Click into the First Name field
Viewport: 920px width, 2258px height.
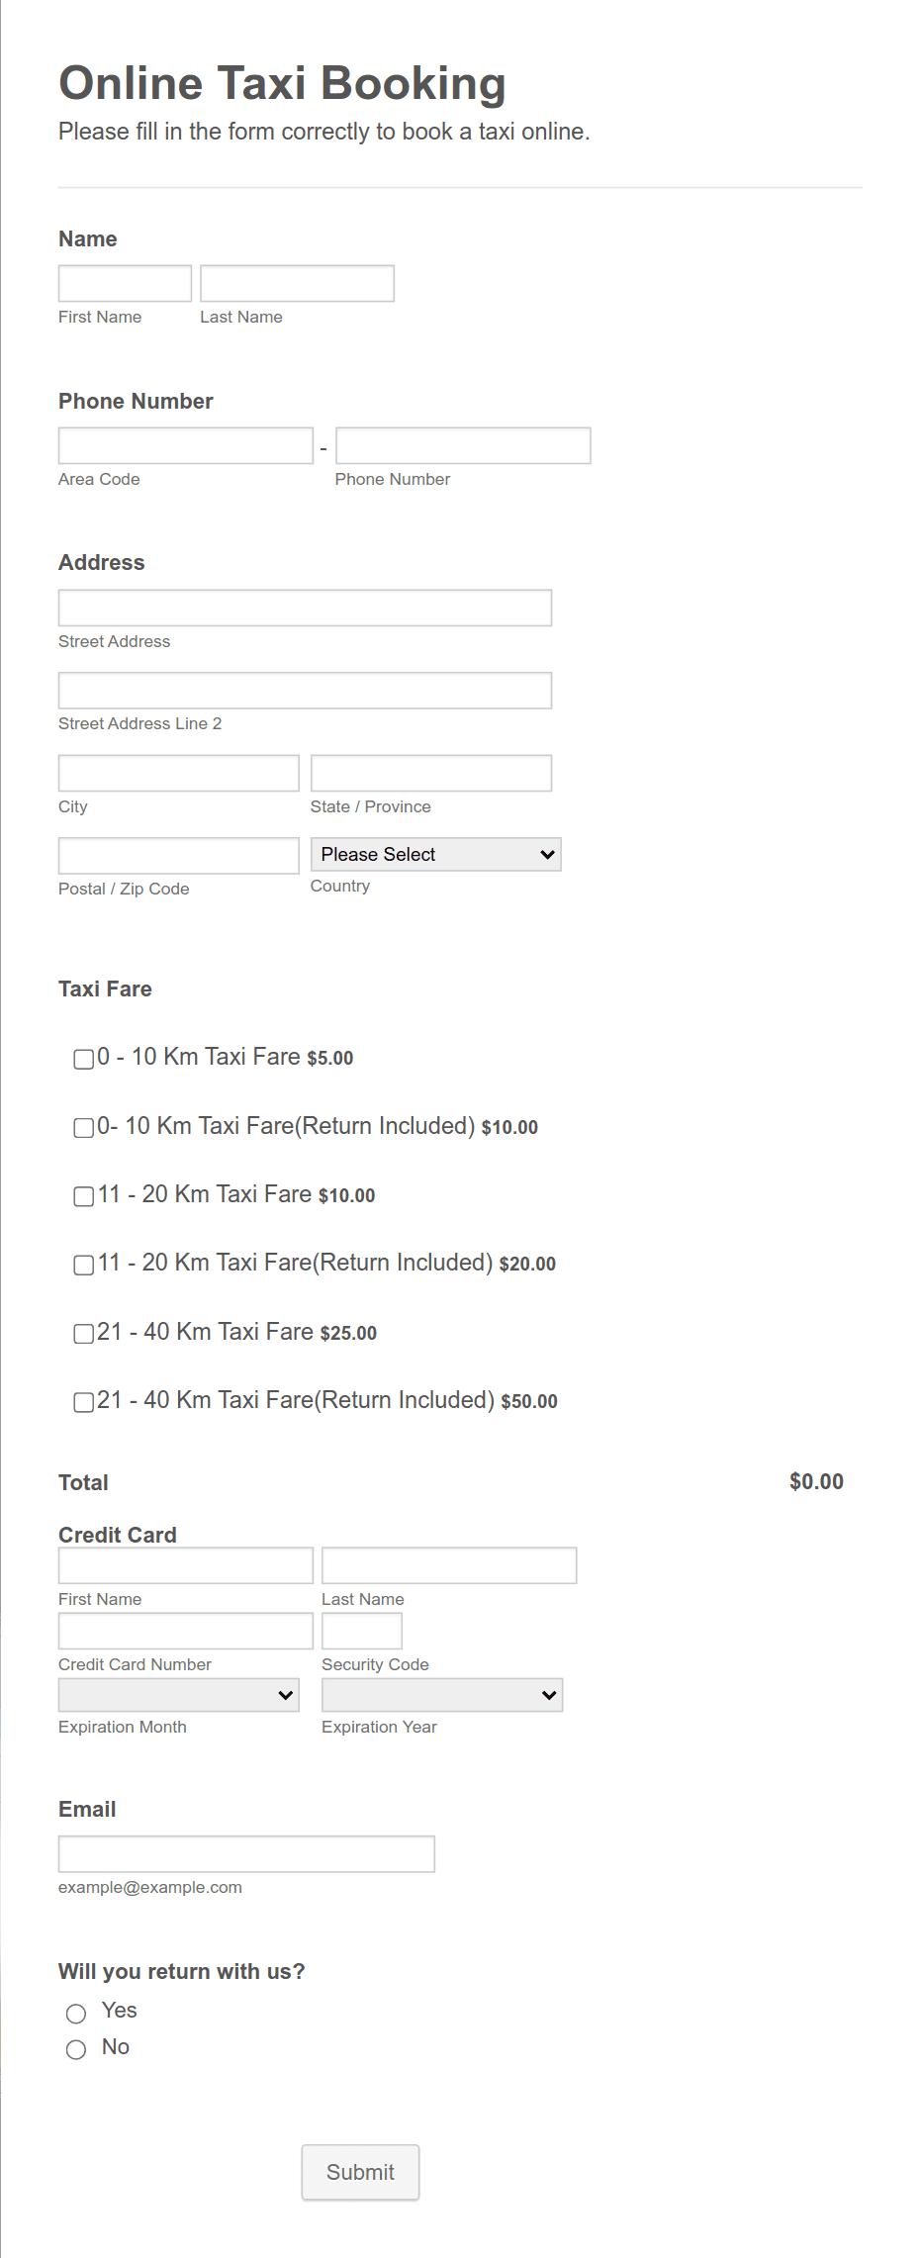124,283
